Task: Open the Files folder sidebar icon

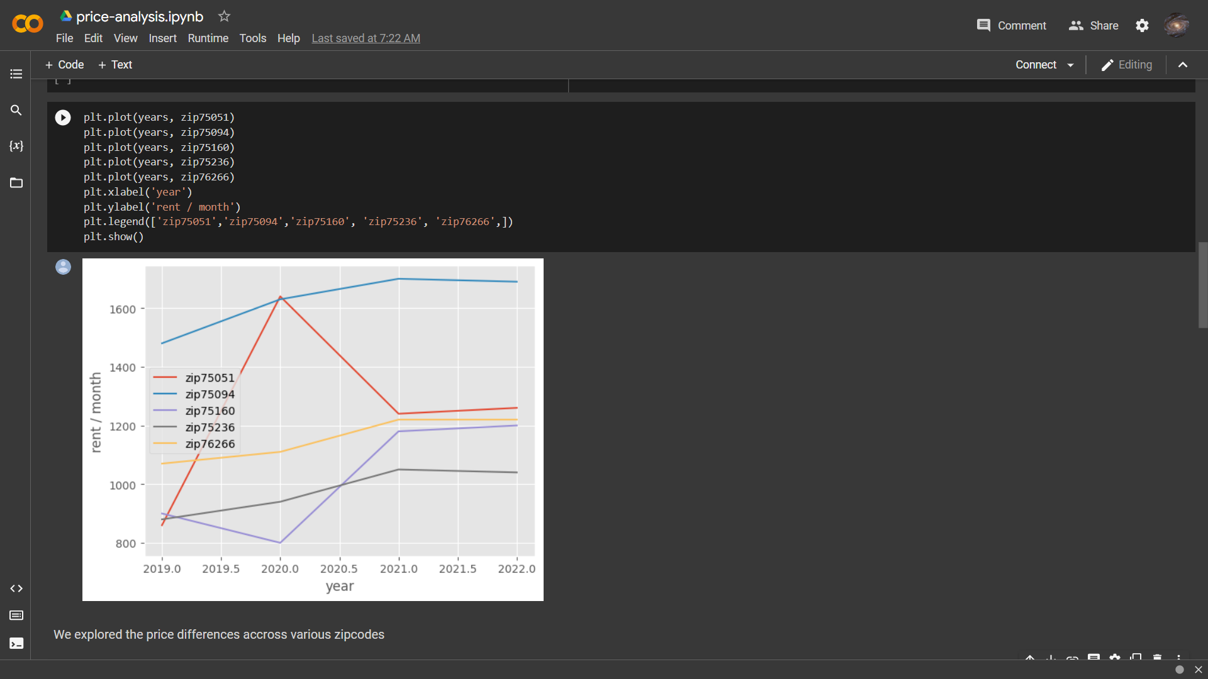Action: click(16, 183)
